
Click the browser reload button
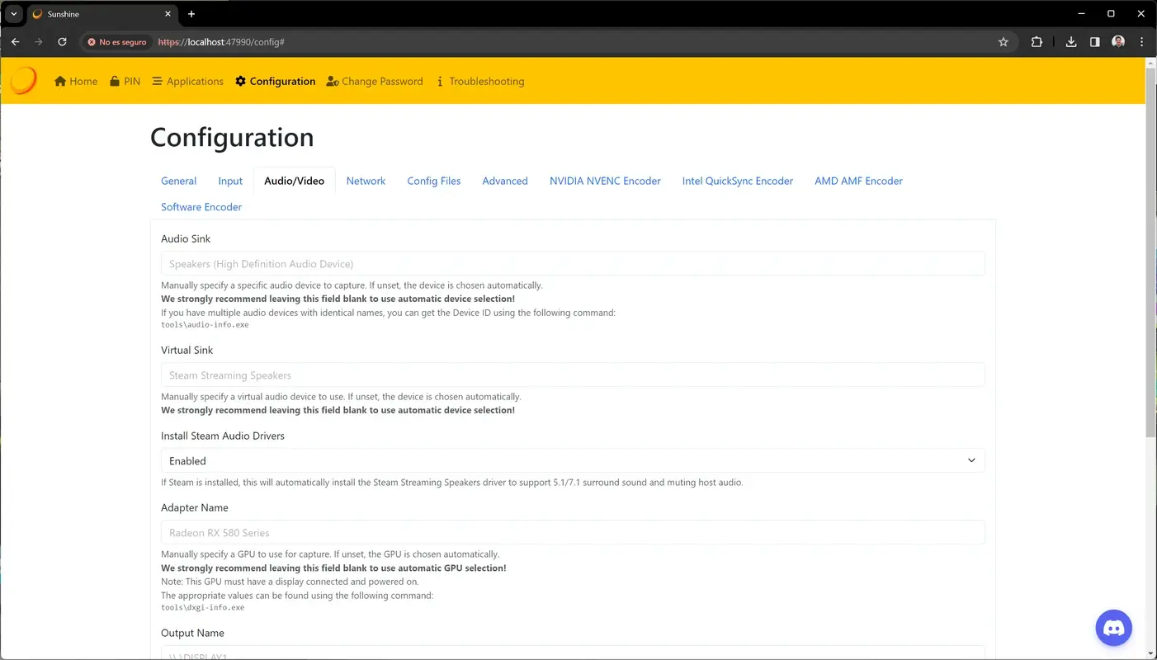[x=62, y=41]
